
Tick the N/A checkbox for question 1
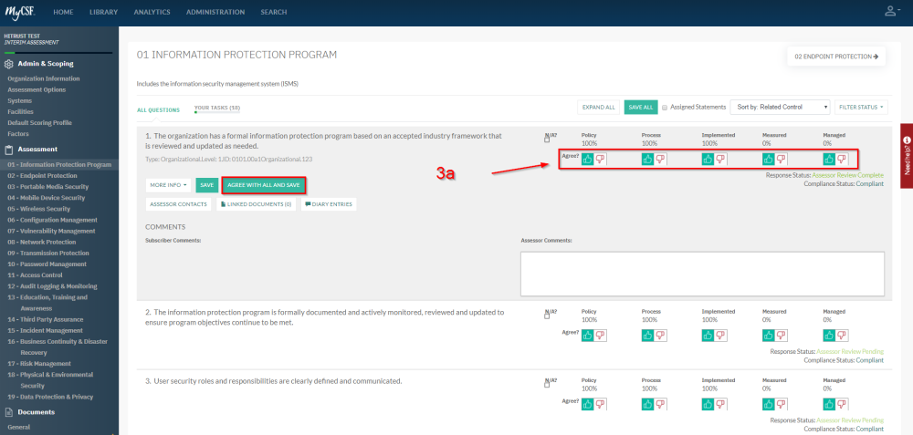click(x=547, y=140)
